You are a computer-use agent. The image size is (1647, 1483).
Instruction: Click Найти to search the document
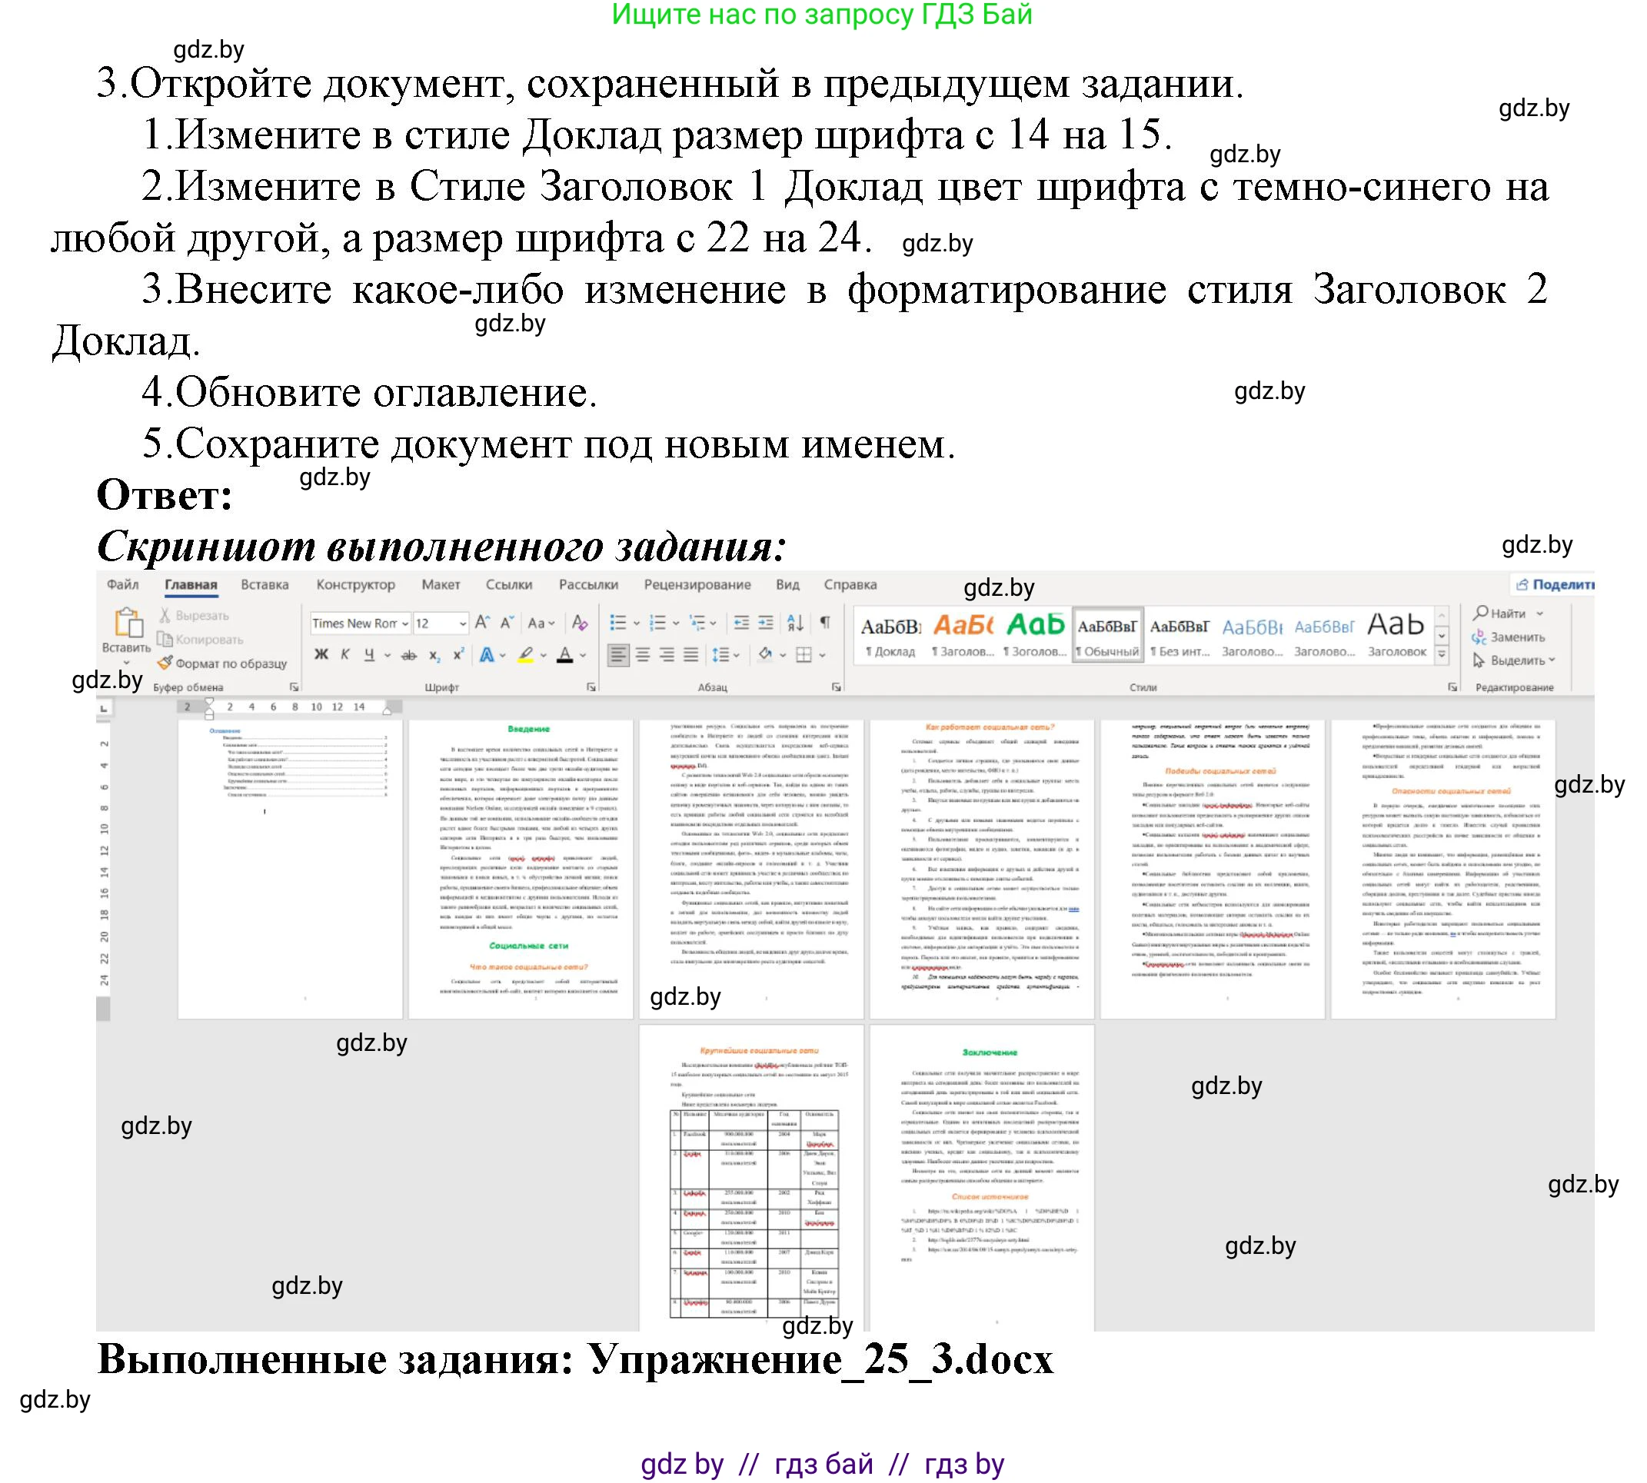tap(1508, 613)
